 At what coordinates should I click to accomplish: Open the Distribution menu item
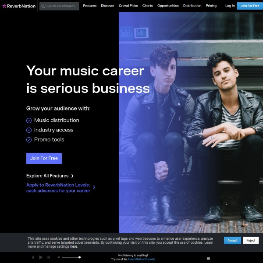(192, 6)
